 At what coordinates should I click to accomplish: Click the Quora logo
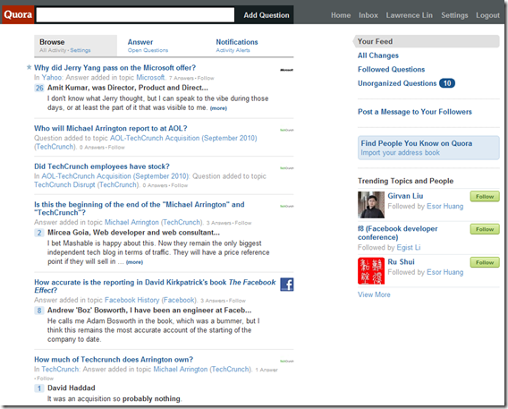point(18,14)
